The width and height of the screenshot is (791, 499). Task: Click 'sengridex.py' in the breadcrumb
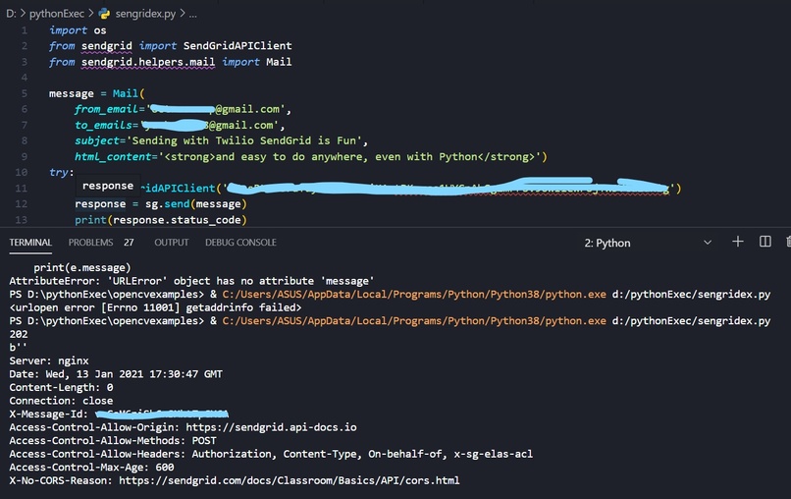(x=145, y=14)
